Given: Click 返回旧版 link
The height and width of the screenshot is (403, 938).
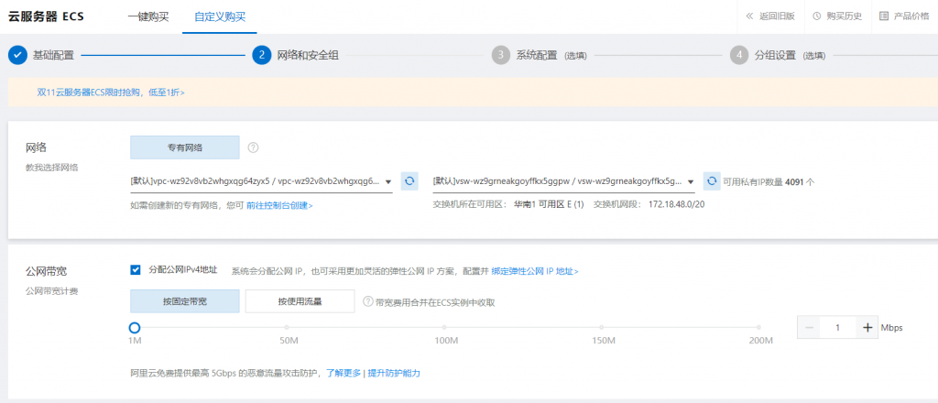Looking at the screenshot, I should point(777,16).
